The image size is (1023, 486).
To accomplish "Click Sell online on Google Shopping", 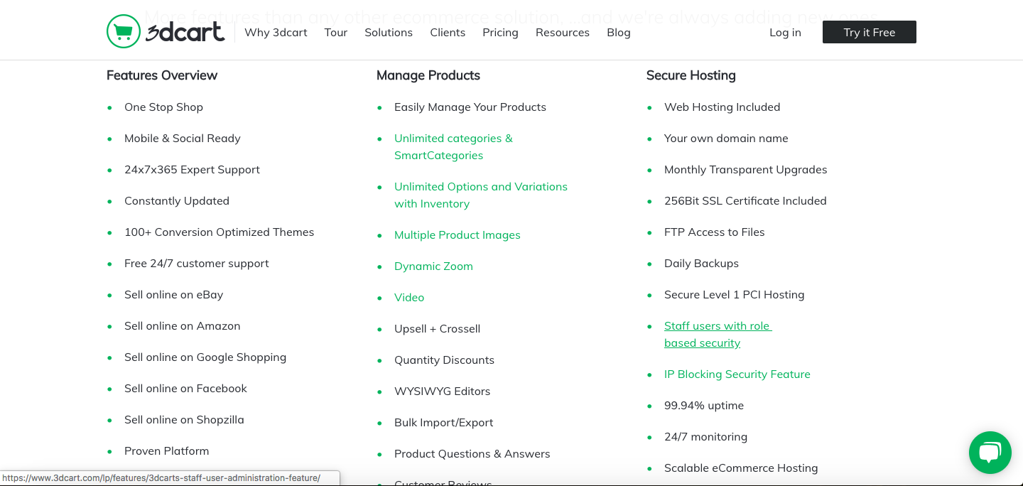I will click(x=205, y=357).
